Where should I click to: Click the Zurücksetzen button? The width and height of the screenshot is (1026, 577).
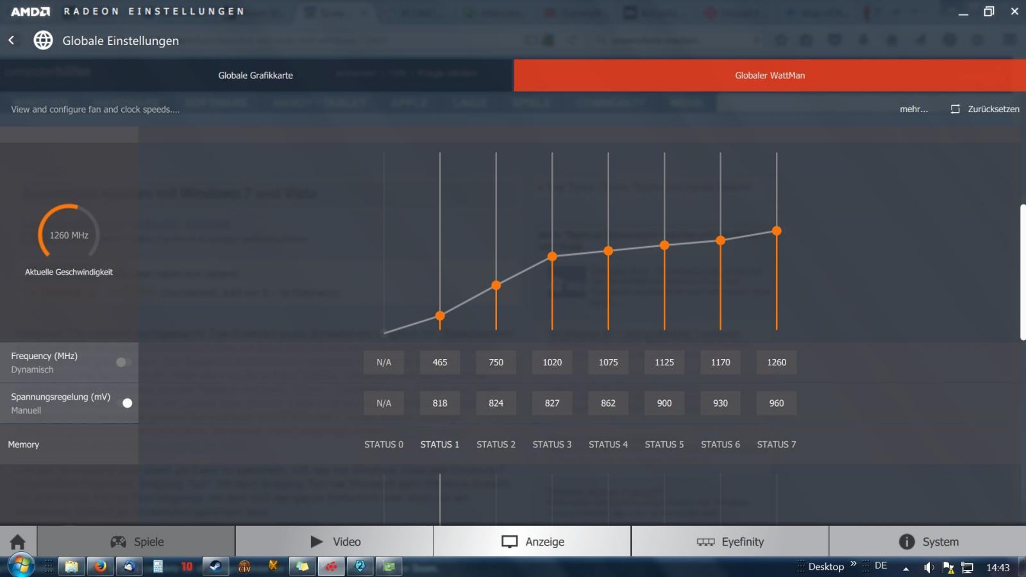pos(985,109)
